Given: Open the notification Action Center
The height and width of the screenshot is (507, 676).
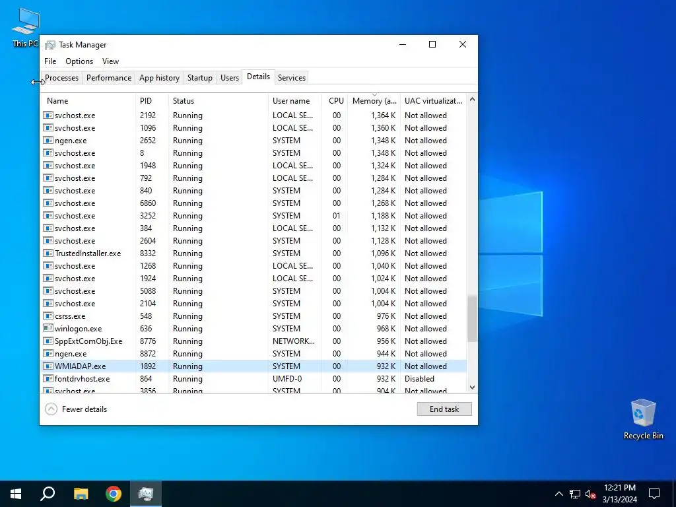Looking at the screenshot, I should pyautogui.click(x=654, y=494).
